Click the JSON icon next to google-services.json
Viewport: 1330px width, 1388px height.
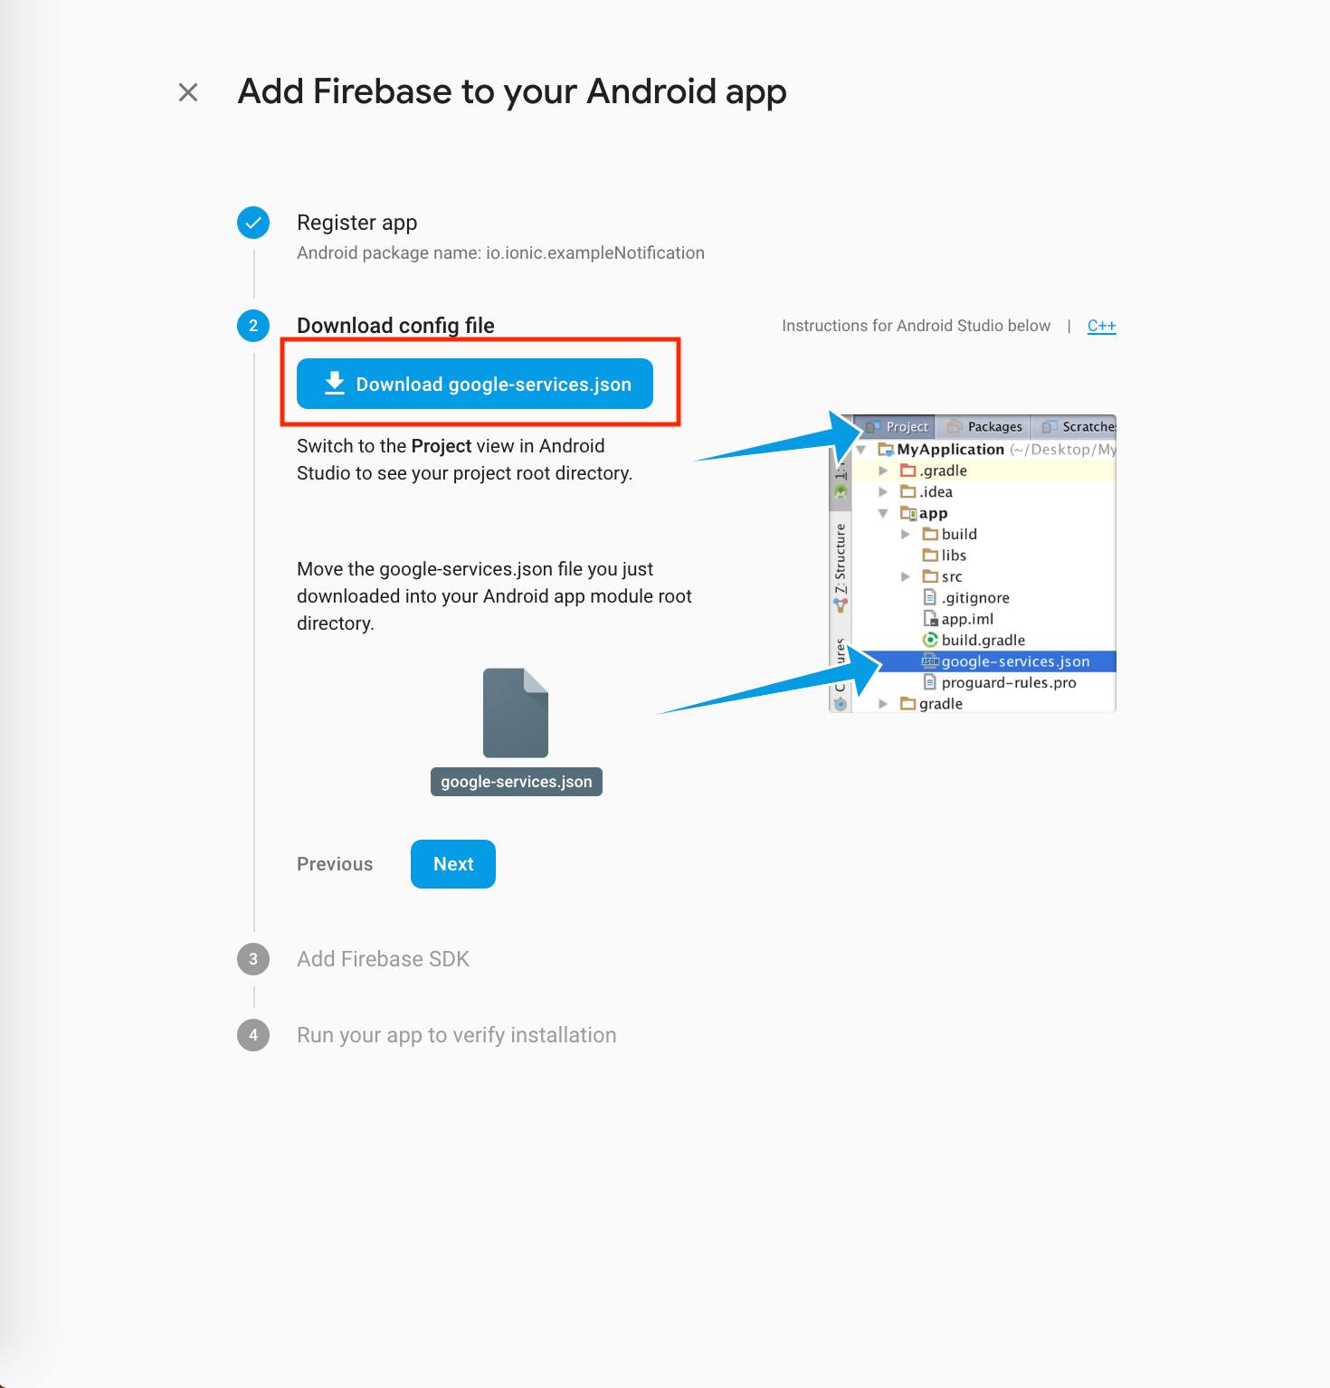pyautogui.click(x=930, y=661)
